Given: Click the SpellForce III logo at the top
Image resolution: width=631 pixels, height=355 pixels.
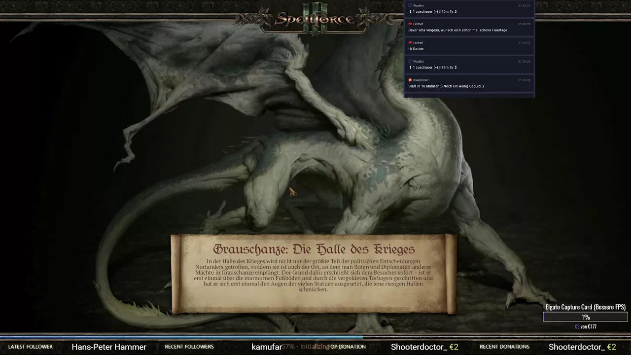Looking at the screenshot, I should point(315,19).
